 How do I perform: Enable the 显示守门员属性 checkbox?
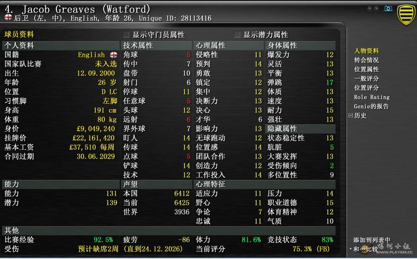[x=126, y=35]
